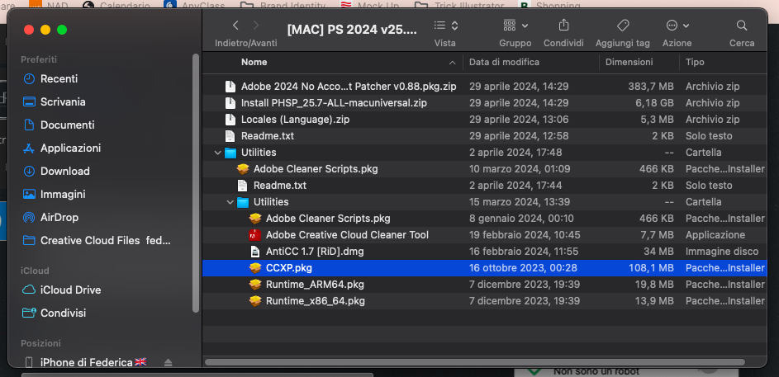The image size is (779, 377).
Task: Select the Locales (Language).zip file icon
Action: pos(230,120)
